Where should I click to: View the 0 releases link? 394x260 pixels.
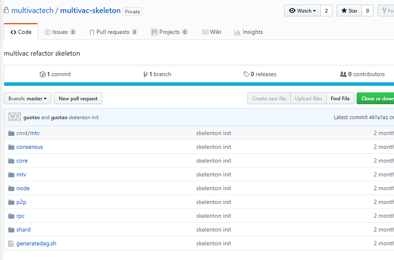(x=260, y=74)
